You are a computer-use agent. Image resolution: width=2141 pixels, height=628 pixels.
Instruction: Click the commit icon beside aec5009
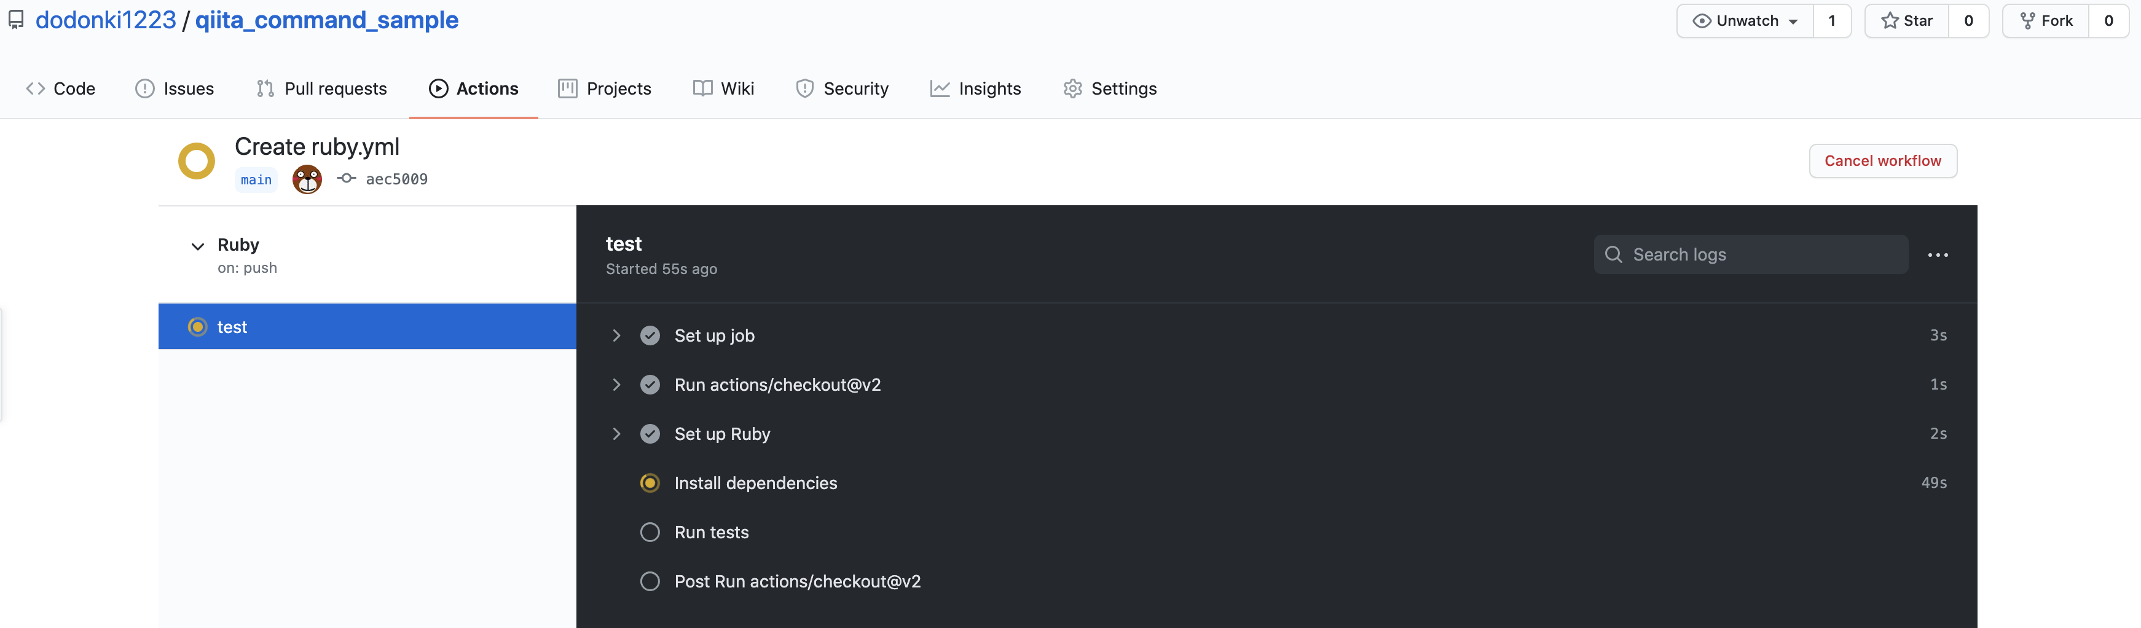(x=347, y=179)
